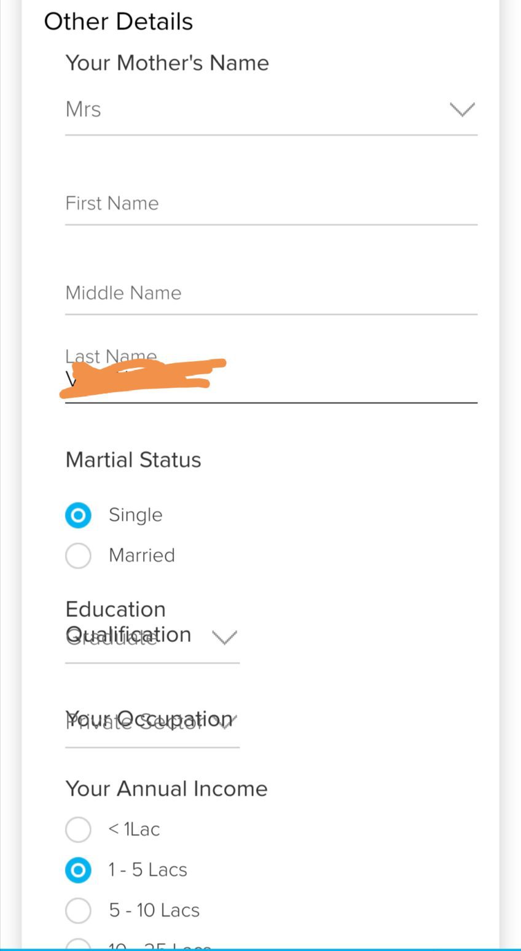
Task: Click the Your Mother's Name label
Action: (167, 63)
